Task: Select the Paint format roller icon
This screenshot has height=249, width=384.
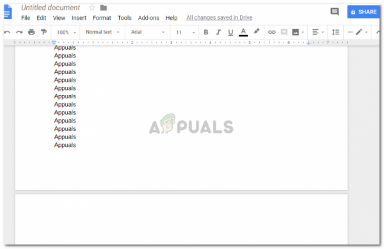Action: pyautogui.click(x=44, y=32)
